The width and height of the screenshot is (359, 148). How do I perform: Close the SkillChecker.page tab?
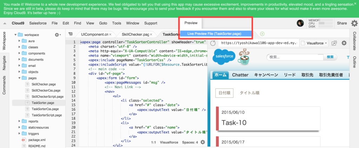click(x=151, y=35)
